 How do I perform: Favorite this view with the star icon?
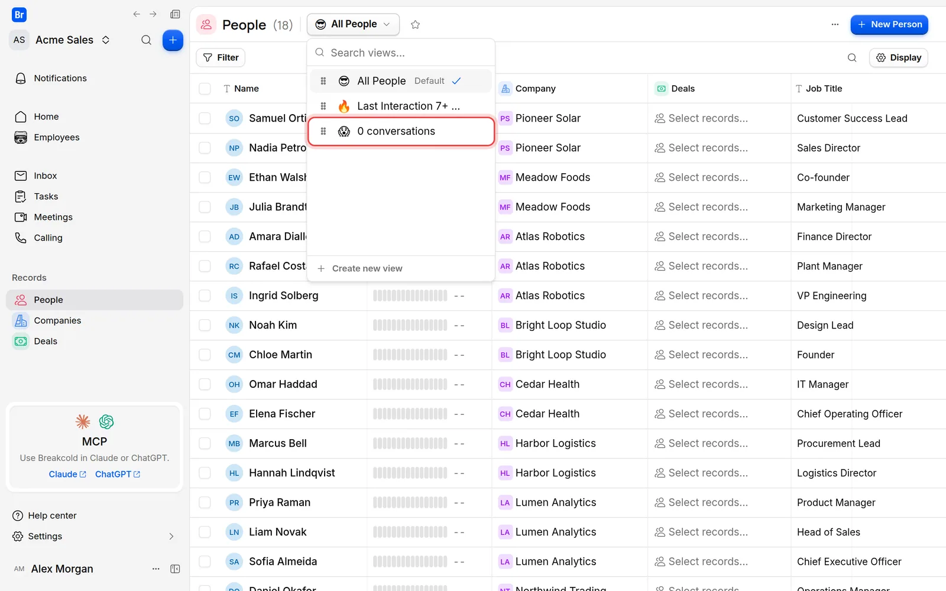415,24
